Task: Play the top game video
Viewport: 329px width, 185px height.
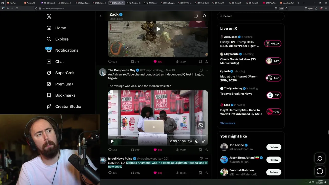Action: 158,29
